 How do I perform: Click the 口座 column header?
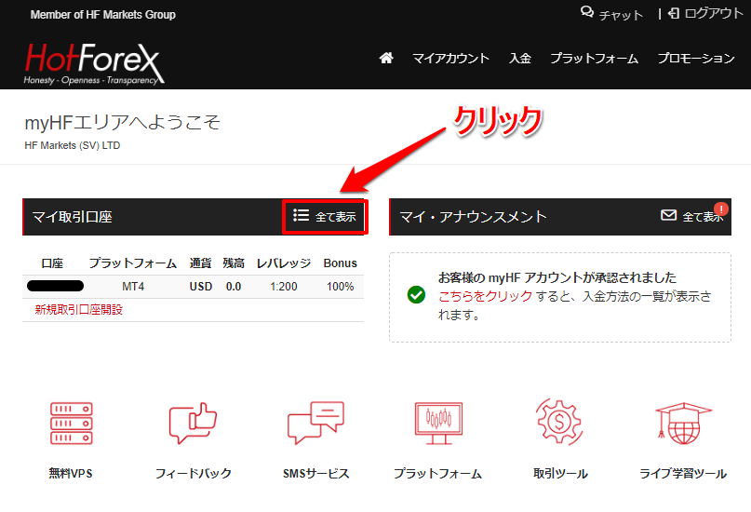52,263
